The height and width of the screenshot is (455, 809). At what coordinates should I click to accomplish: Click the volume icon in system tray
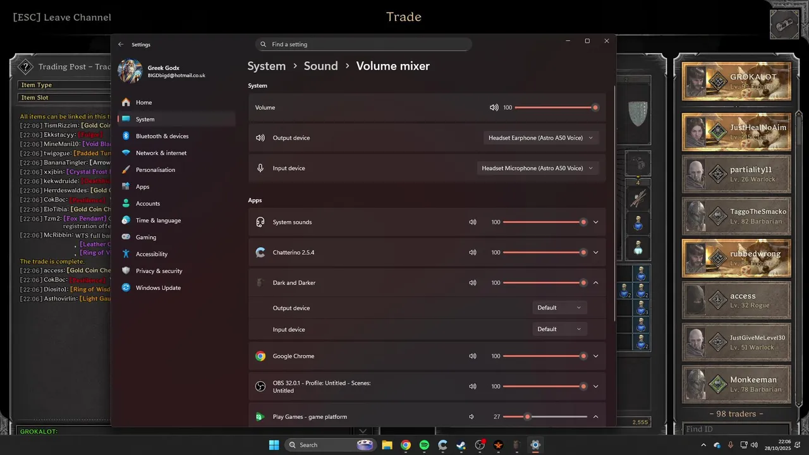(x=755, y=445)
